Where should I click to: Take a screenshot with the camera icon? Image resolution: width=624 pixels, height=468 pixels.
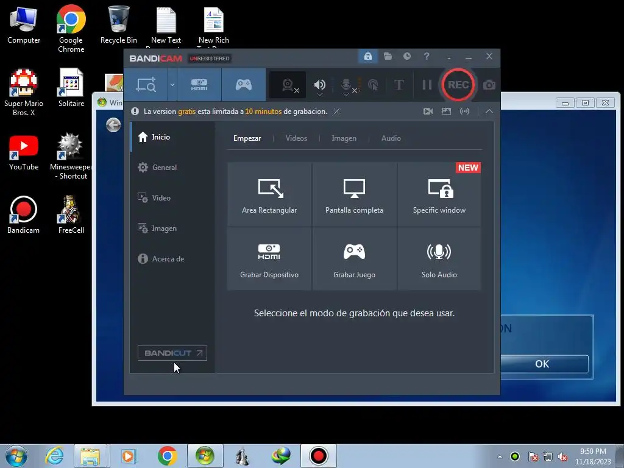(x=489, y=85)
